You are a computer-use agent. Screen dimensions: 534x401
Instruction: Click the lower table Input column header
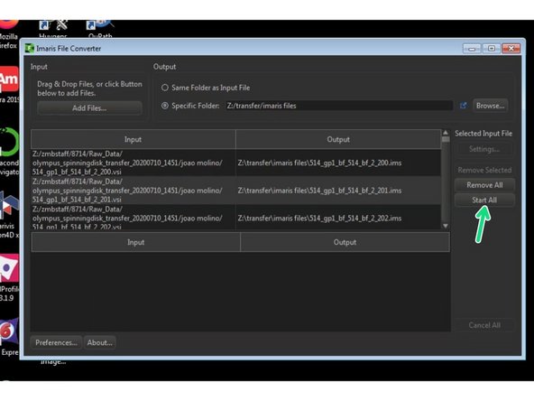[135, 242]
